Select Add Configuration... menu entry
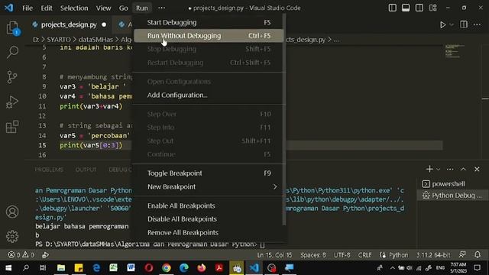This screenshot has height=275, width=489. [x=209, y=95]
